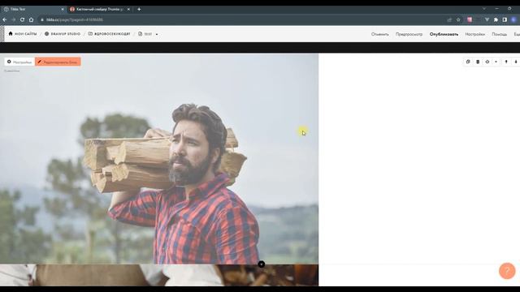This screenshot has height=292, width=520.
Task: Open the DRAWUP STUDIO project breadcrumb
Action: [63, 34]
